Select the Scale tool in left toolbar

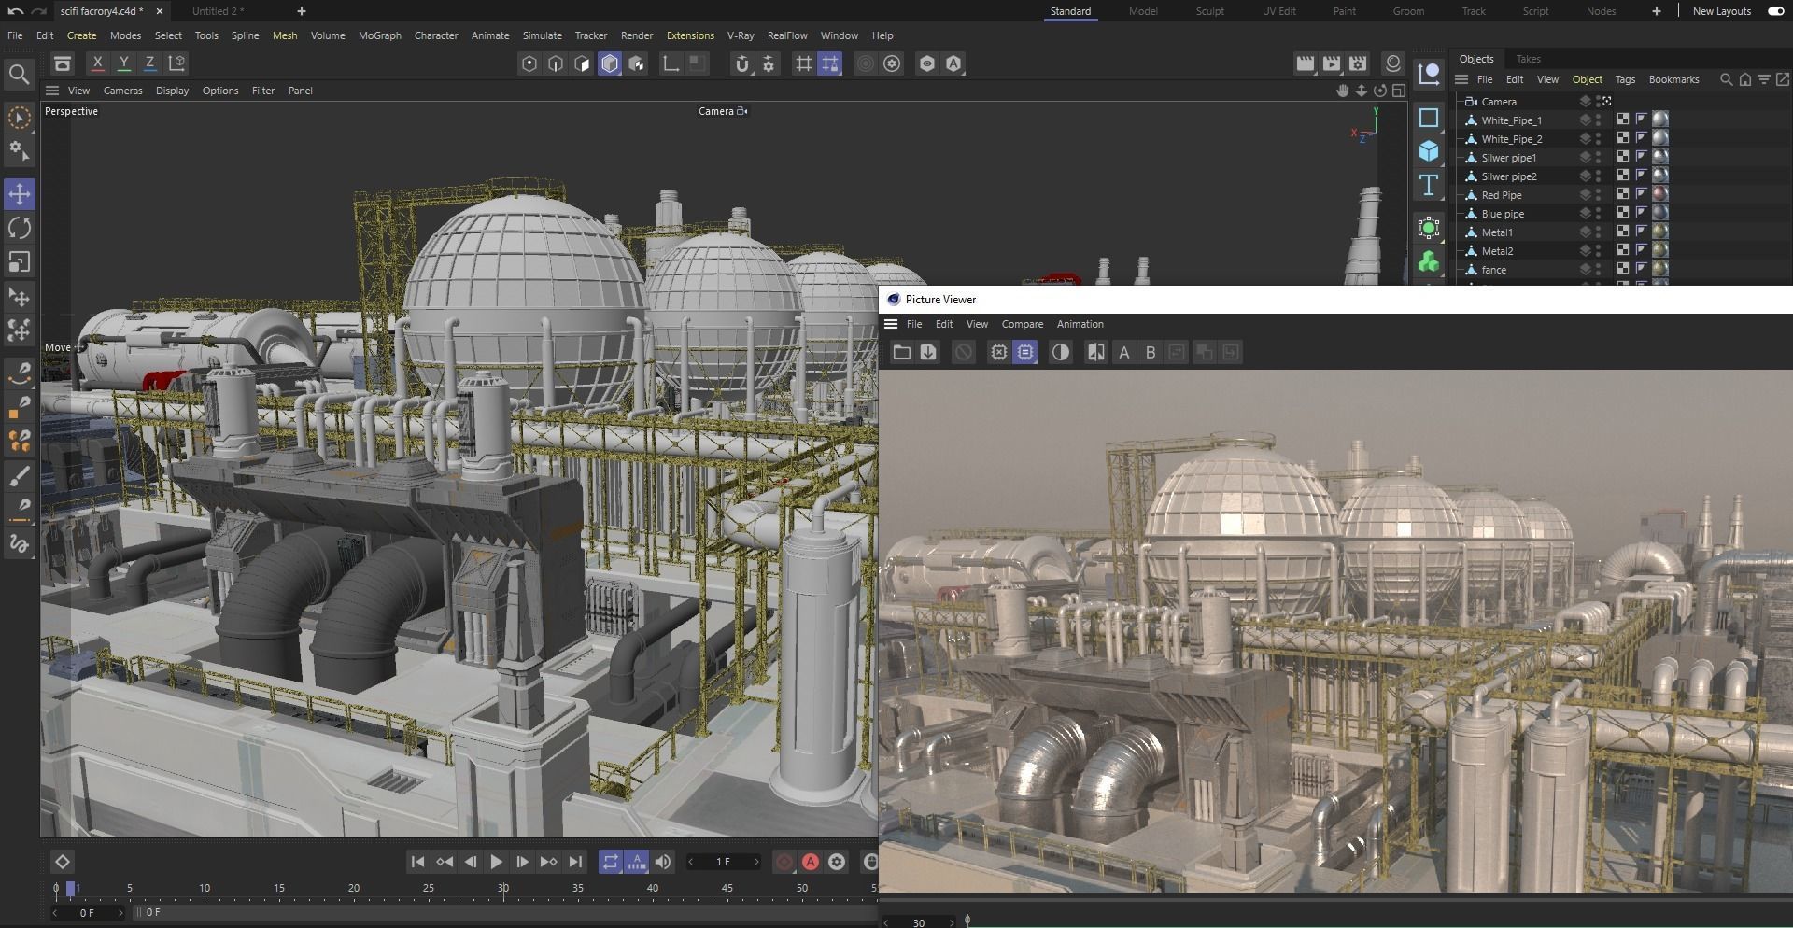coord(20,261)
